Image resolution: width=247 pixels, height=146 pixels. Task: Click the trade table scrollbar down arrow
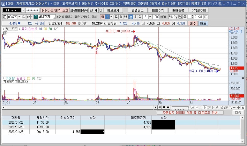pyautogui.click(x=242, y=141)
